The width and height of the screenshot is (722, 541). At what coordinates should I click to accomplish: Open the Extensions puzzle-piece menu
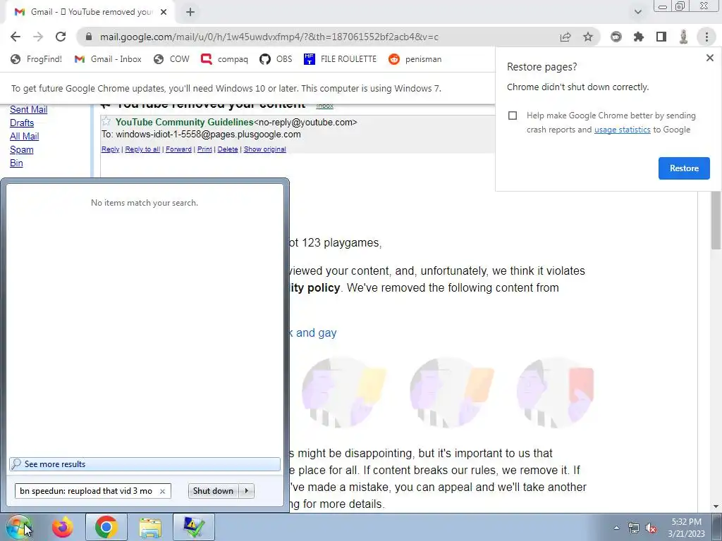click(x=639, y=37)
